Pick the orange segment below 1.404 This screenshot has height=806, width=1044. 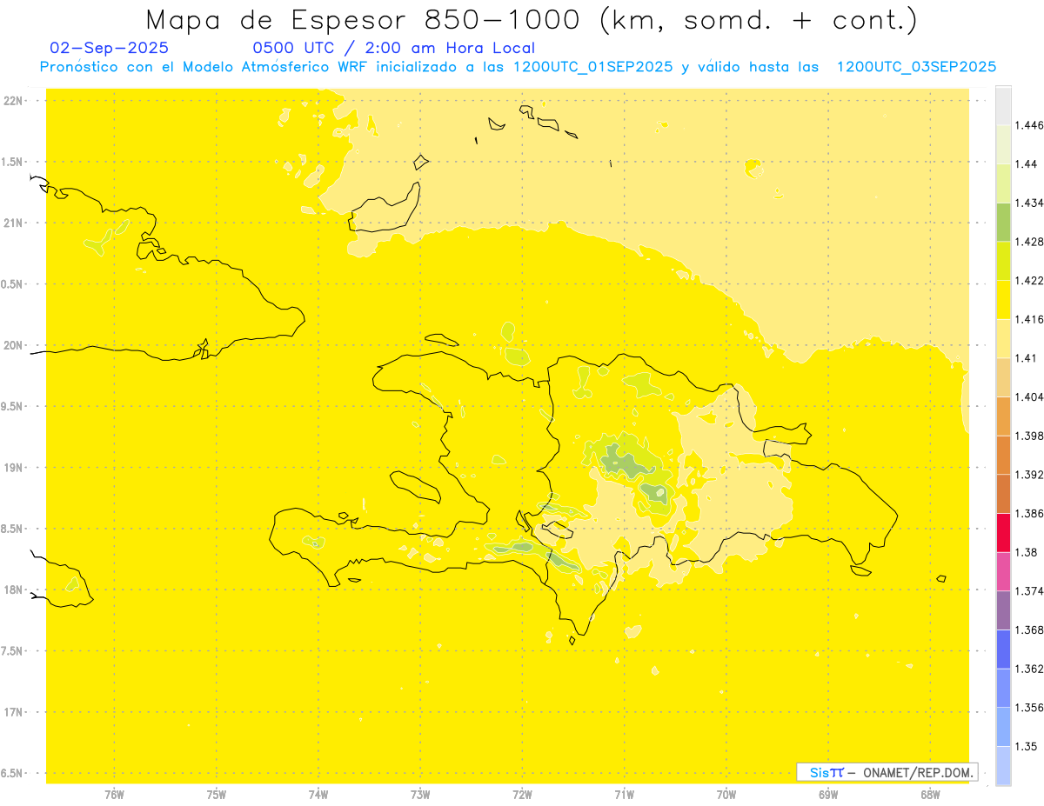[1003, 416]
